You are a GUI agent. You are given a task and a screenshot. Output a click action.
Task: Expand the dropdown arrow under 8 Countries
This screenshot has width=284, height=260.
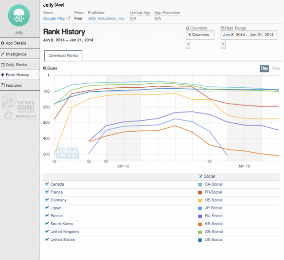point(189,45)
